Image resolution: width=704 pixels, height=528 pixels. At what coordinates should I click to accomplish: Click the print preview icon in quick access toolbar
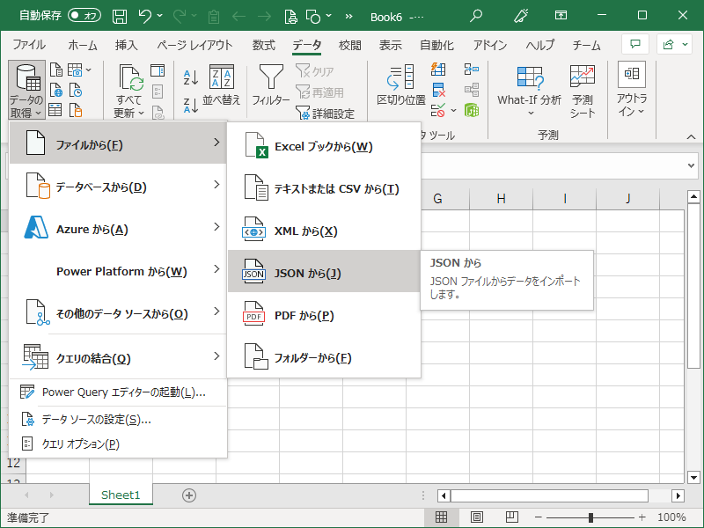(291, 17)
